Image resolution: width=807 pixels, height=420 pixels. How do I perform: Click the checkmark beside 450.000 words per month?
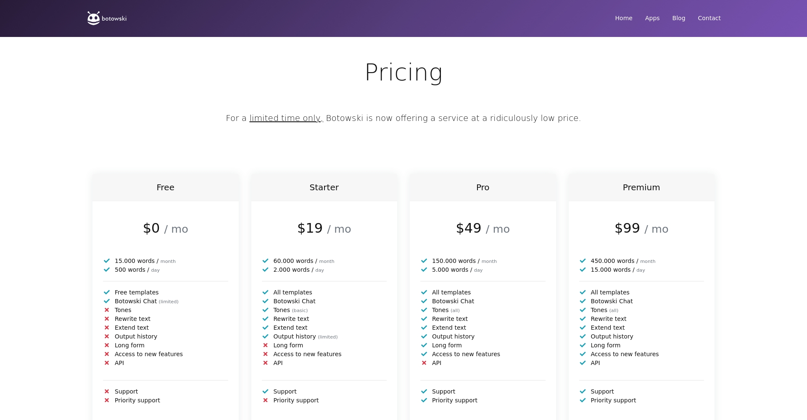[583, 261]
